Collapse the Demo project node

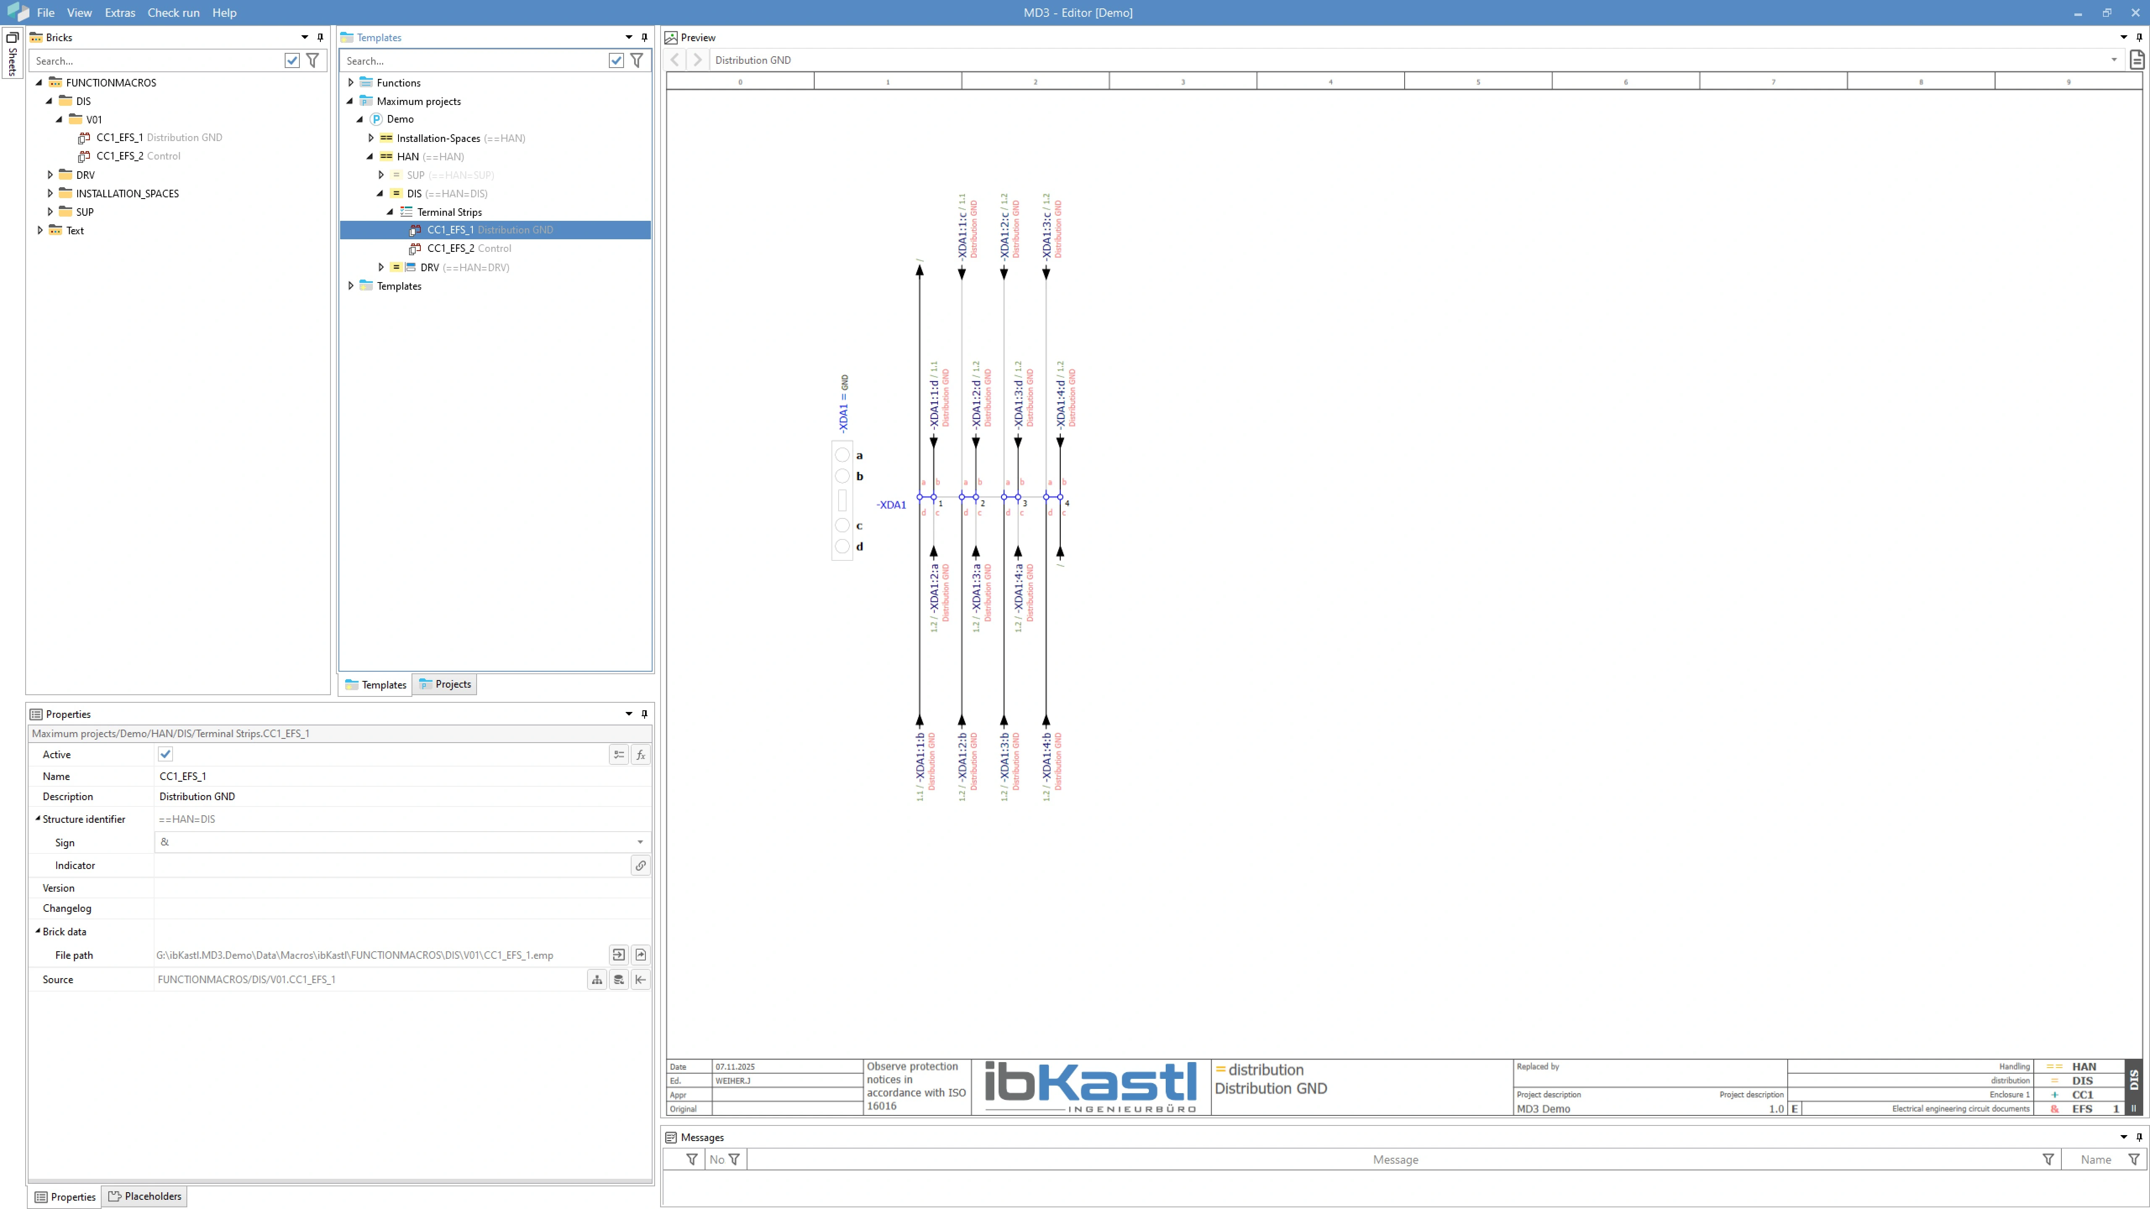[360, 119]
